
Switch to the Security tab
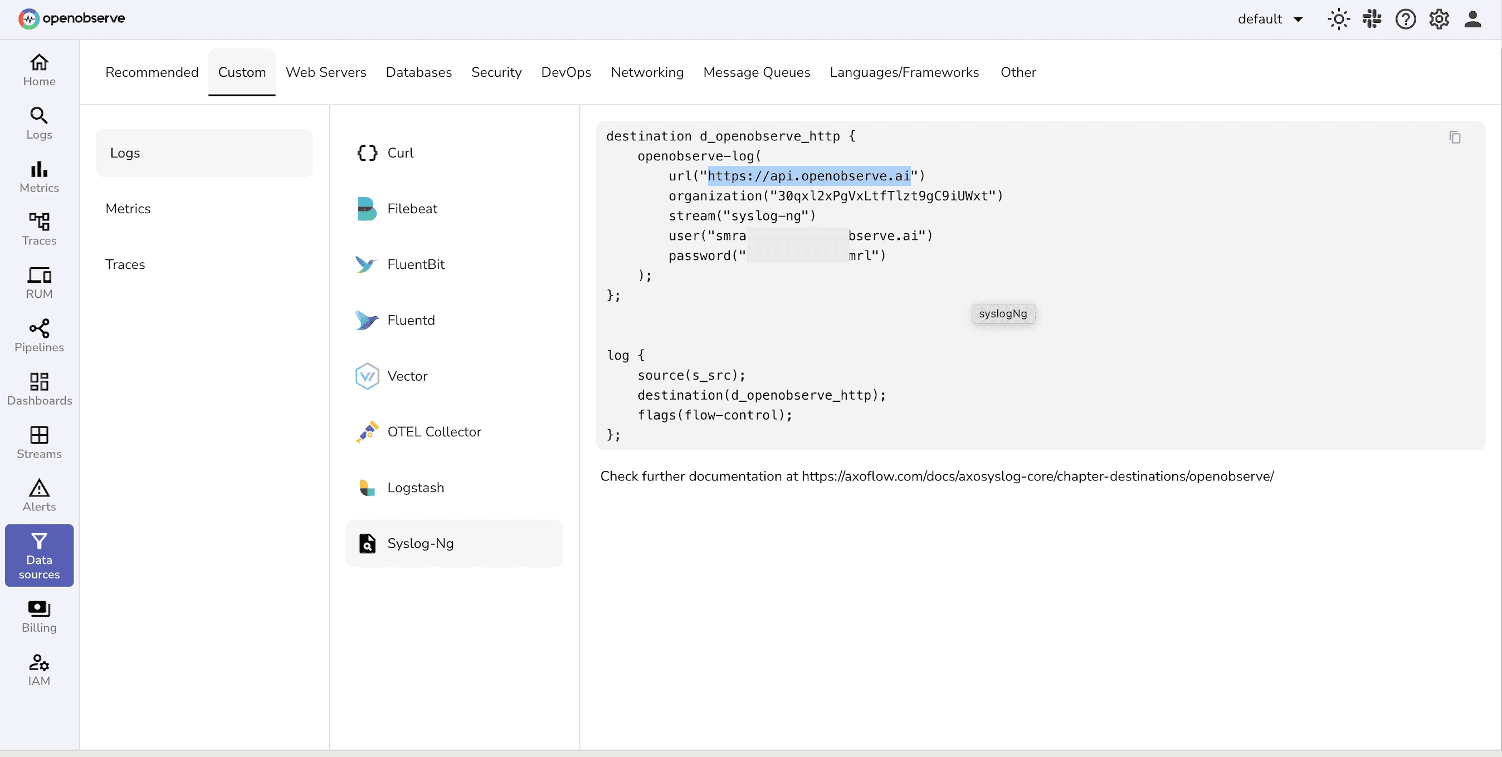pyautogui.click(x=496, y=72)
